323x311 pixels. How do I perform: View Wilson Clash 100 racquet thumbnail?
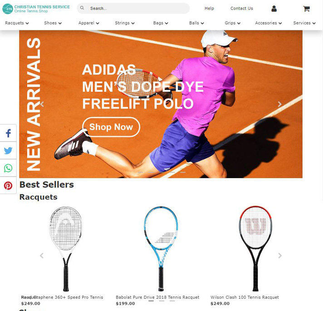click(255, 248)
